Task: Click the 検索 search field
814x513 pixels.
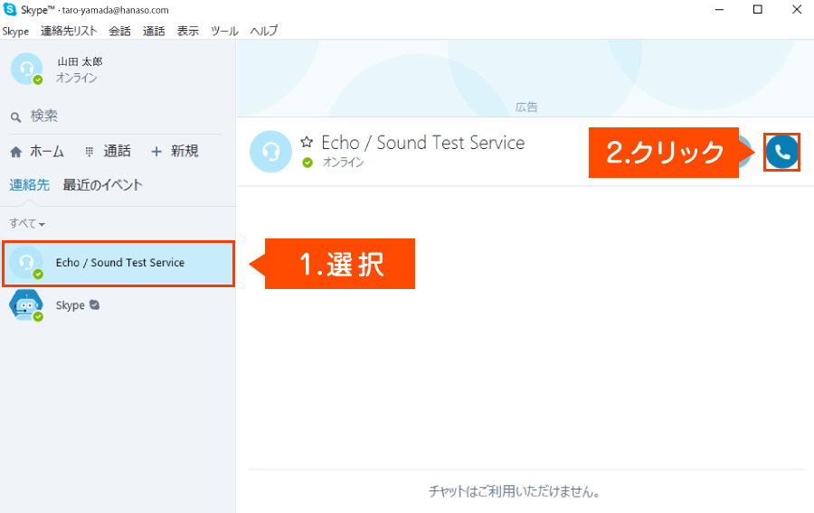Action: (117, 117)
